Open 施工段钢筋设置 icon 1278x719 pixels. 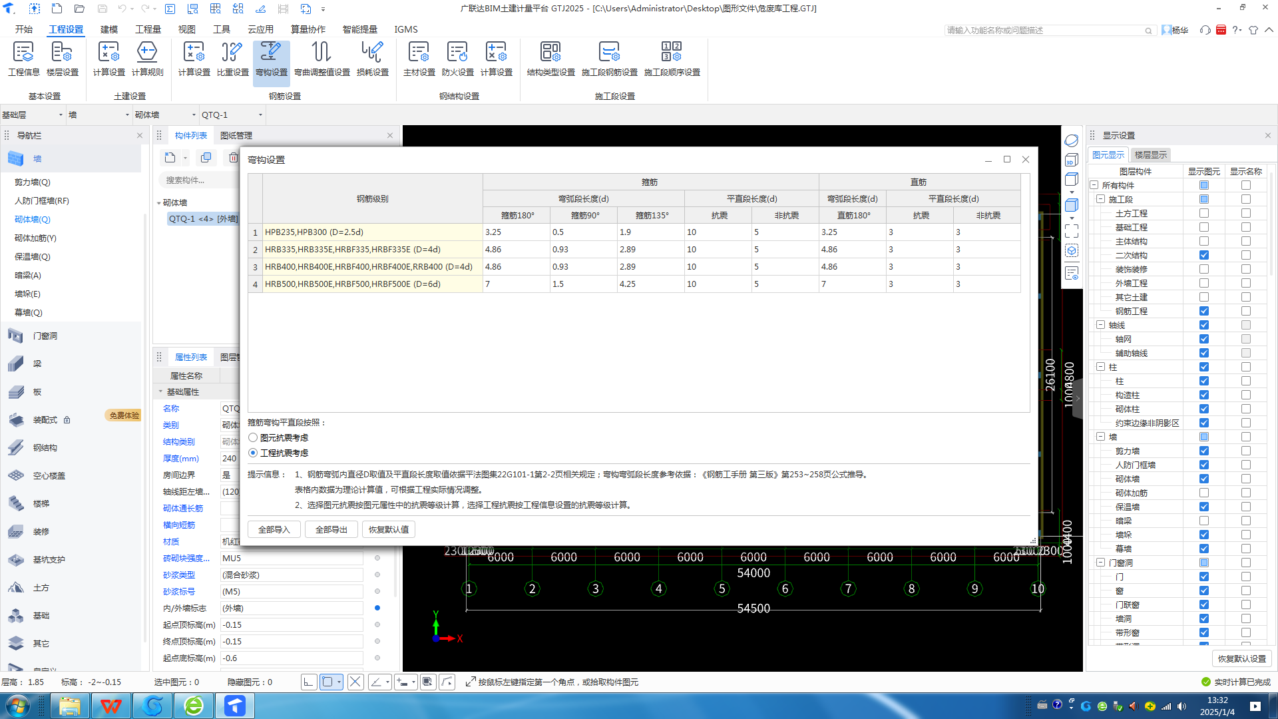[x=609, y=59]
